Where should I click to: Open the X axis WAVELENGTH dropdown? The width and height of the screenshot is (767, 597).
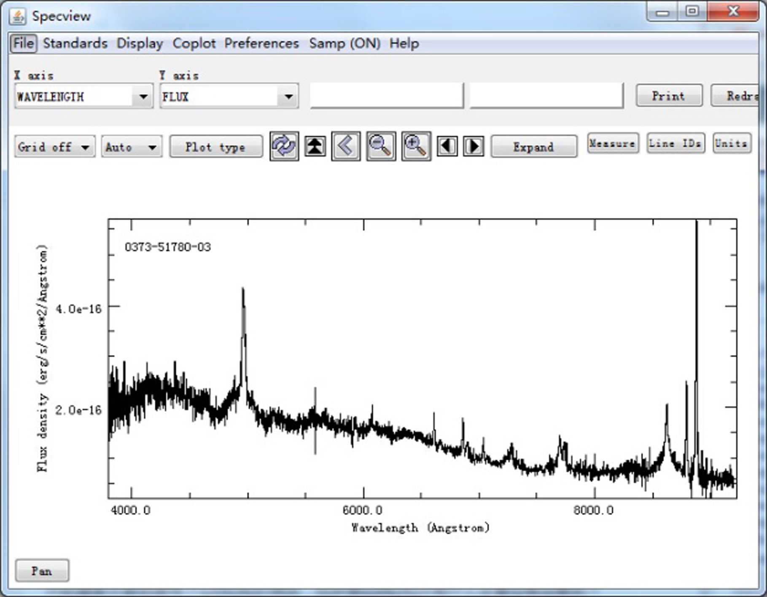143,97
